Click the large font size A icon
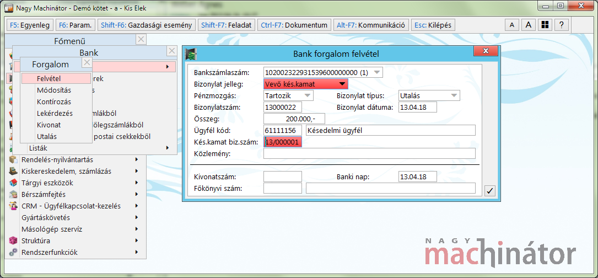 pyautogui.click(x=528, y=25)
